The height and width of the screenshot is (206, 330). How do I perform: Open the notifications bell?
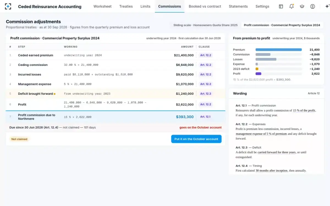291,6
